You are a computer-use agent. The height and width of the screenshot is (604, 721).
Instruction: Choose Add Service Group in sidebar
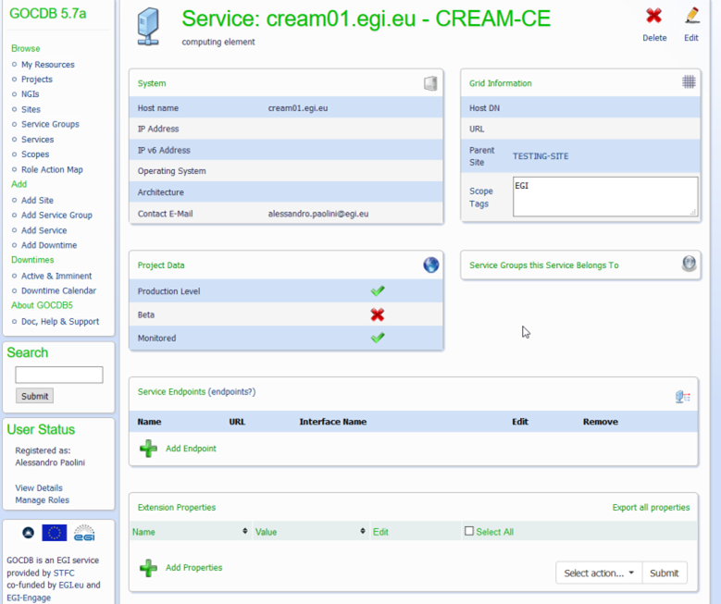56,216
